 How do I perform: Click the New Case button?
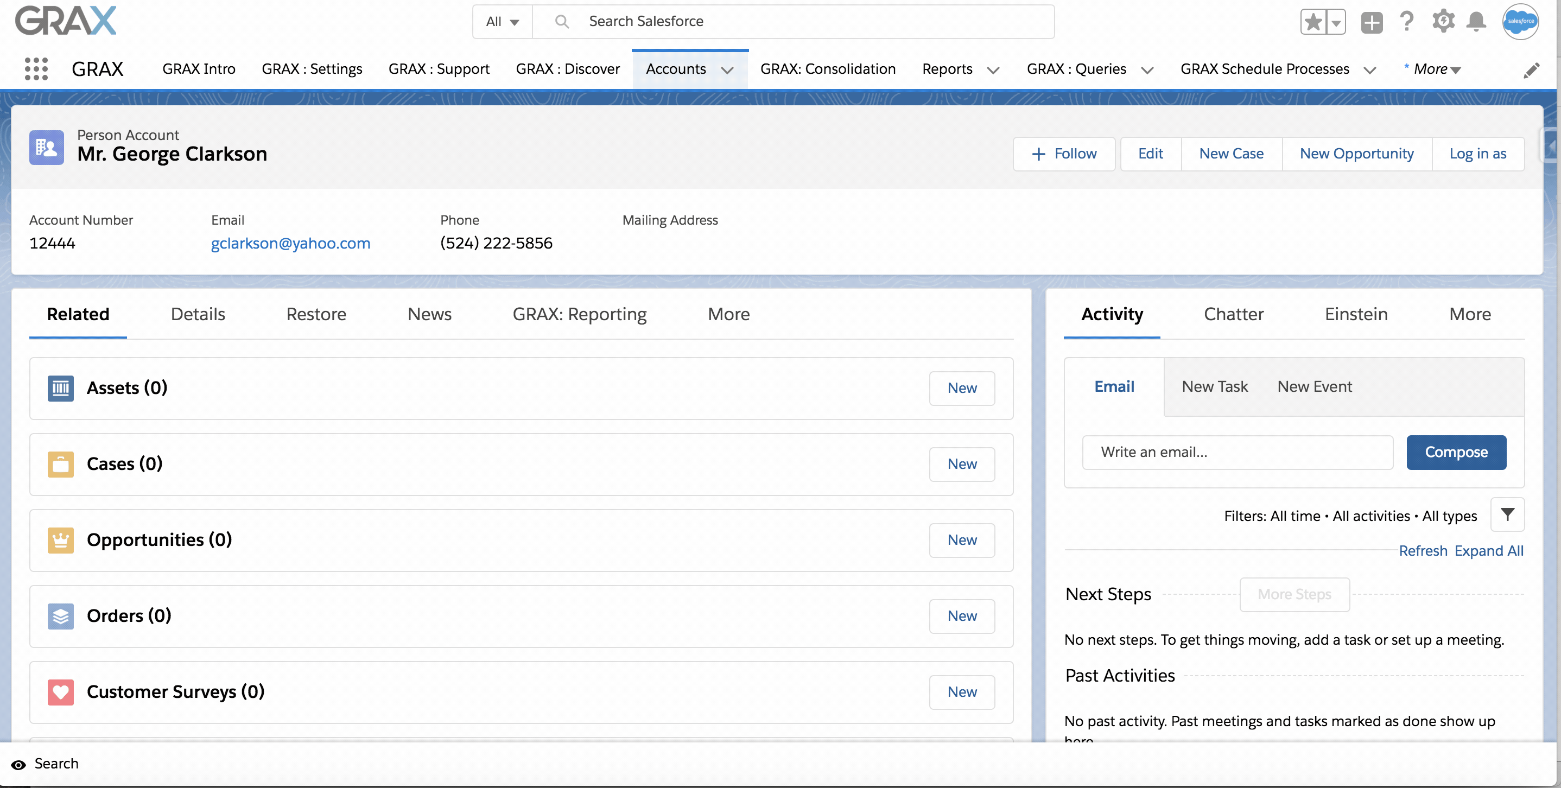point(1231,154)
